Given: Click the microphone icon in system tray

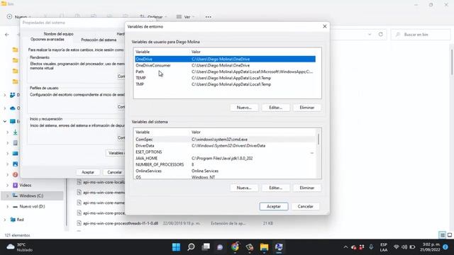Looking at the screenshot, I should (371, 247).
